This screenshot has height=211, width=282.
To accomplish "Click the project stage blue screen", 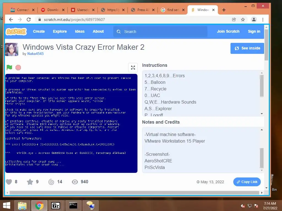I will pyautogui.click(x=71, y=123).
